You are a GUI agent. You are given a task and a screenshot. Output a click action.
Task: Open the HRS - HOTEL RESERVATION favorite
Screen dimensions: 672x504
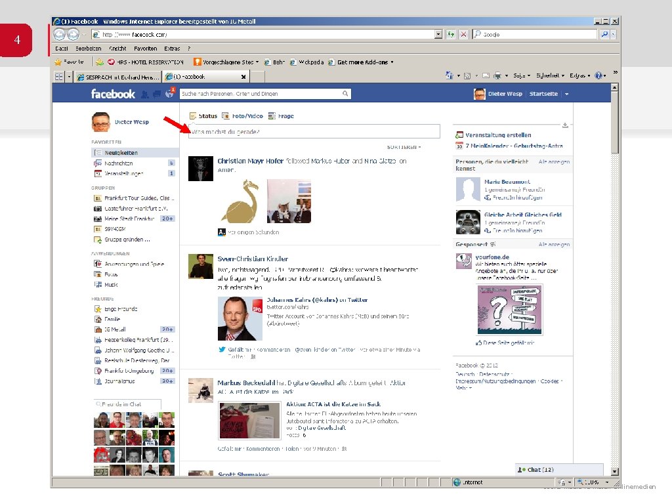[x=145, y=62]
